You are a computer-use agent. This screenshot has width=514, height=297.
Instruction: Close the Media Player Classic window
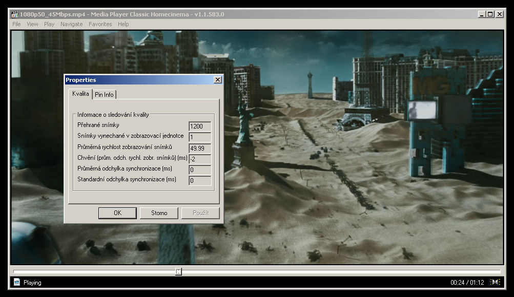pos(500,14)
